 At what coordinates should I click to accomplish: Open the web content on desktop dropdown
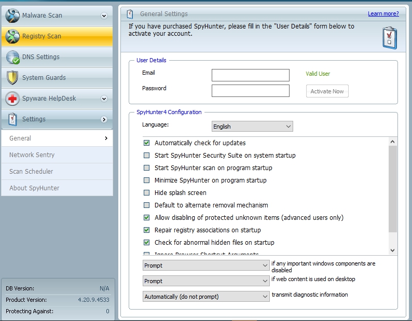click(206, 281)
